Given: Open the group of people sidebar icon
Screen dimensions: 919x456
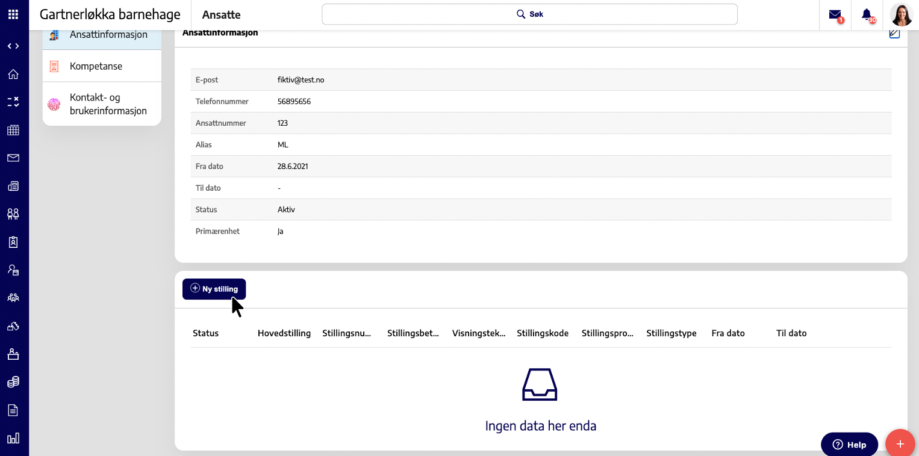Looking at the screenshot, I should click(x=13, y=297).
